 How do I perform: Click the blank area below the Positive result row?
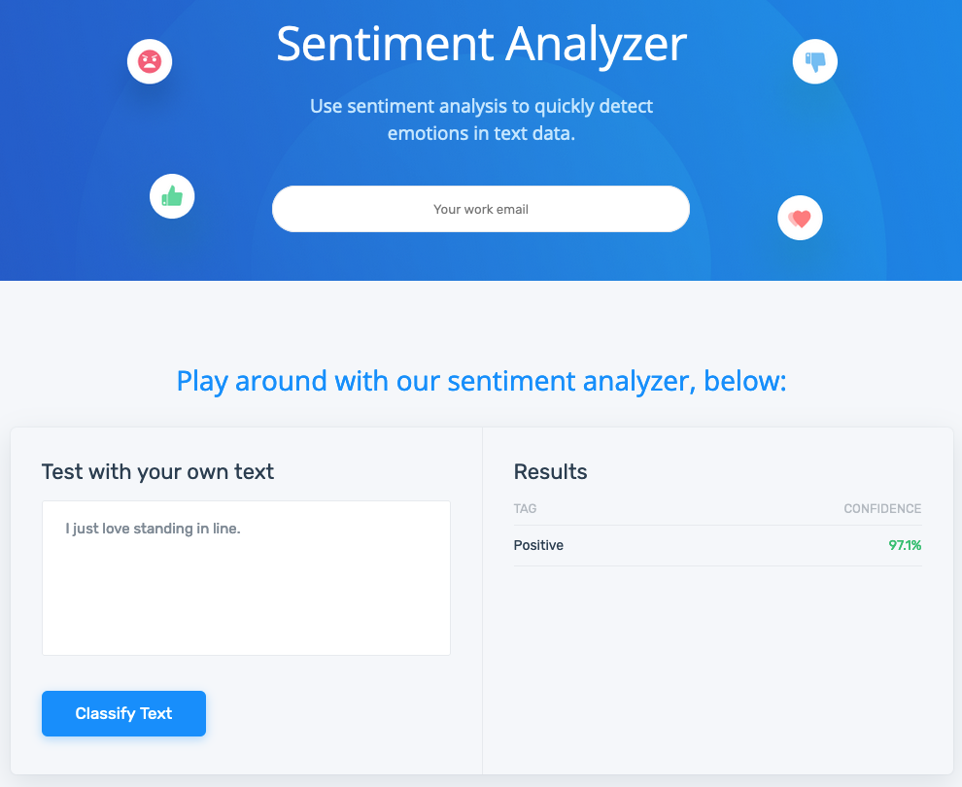tap(717, 661)
